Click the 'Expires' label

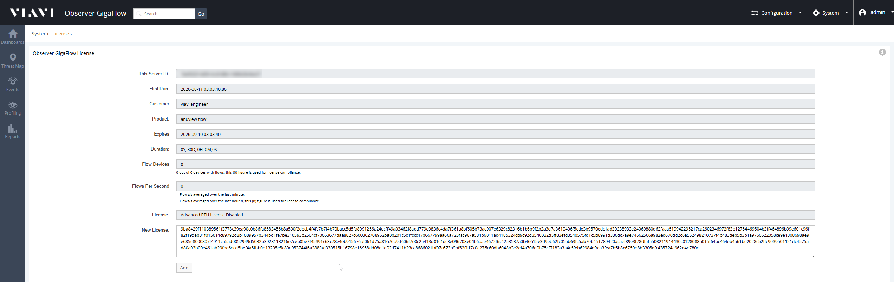coord(162,134)
